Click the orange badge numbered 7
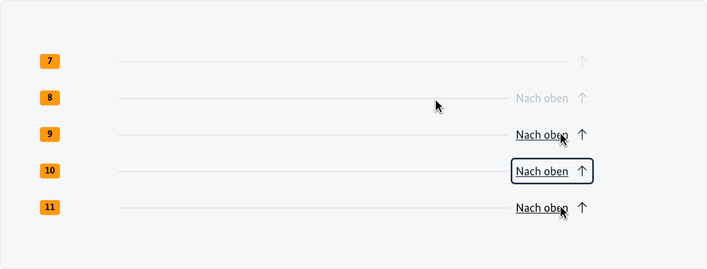The height and width of the screenshot is (269, 707). (50, 61)
